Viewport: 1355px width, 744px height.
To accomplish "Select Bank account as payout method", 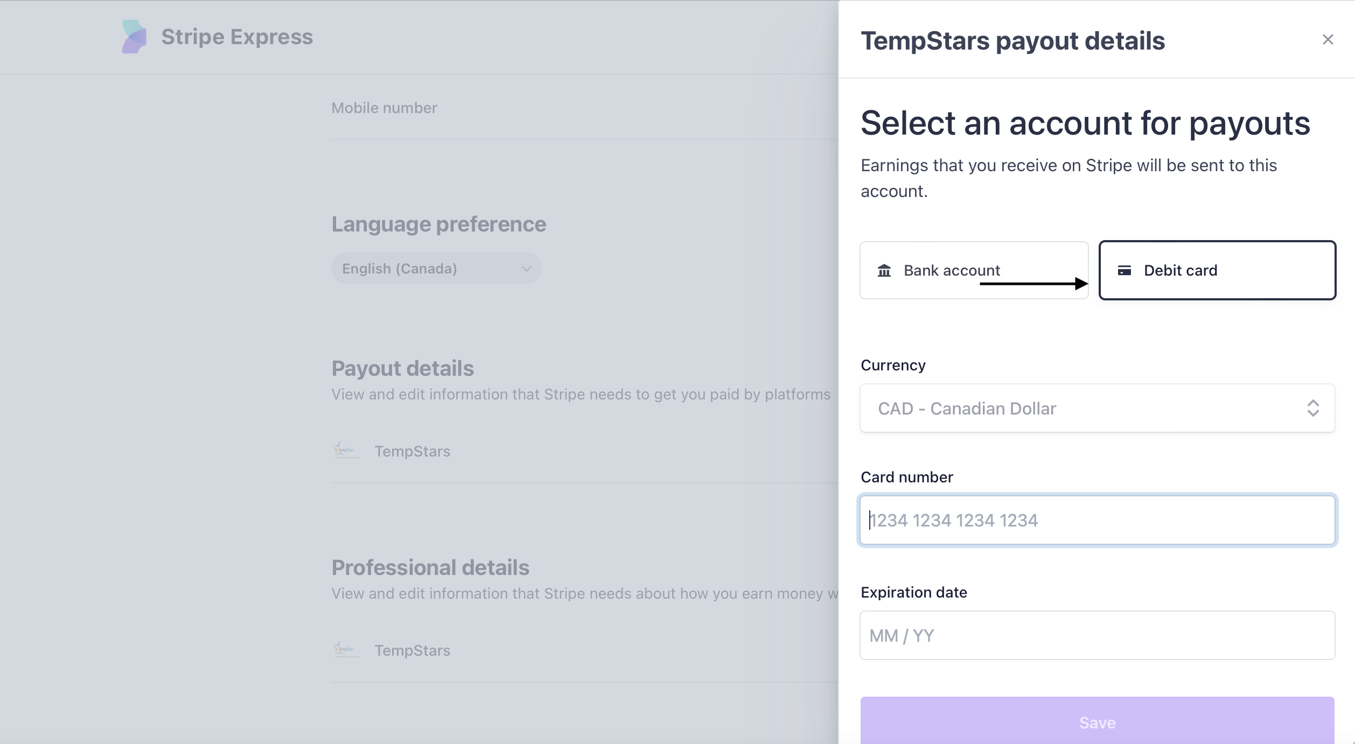I will 951,270.
